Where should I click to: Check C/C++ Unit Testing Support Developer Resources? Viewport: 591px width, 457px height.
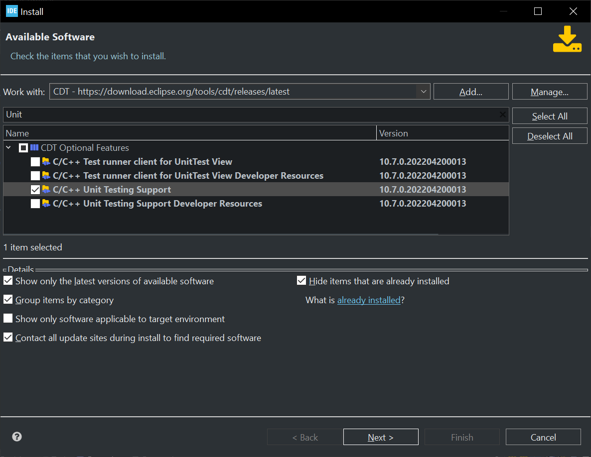[35, 204]
